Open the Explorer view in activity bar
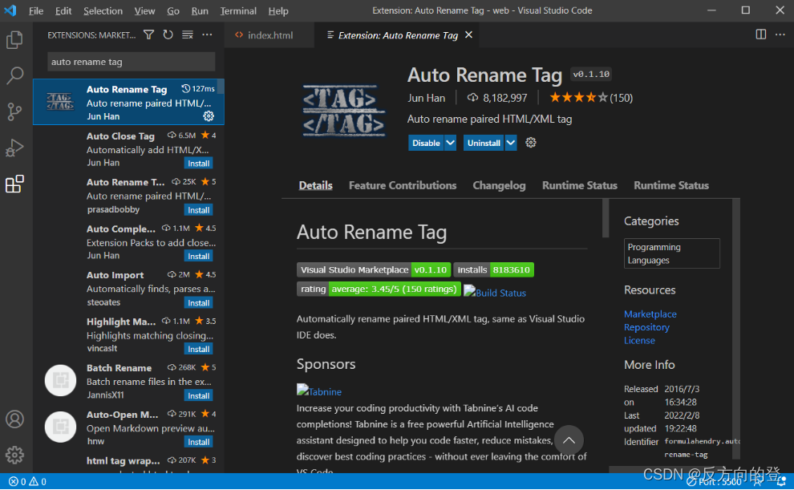The width and height of the screenshot is (794, 490). [14, 40]
